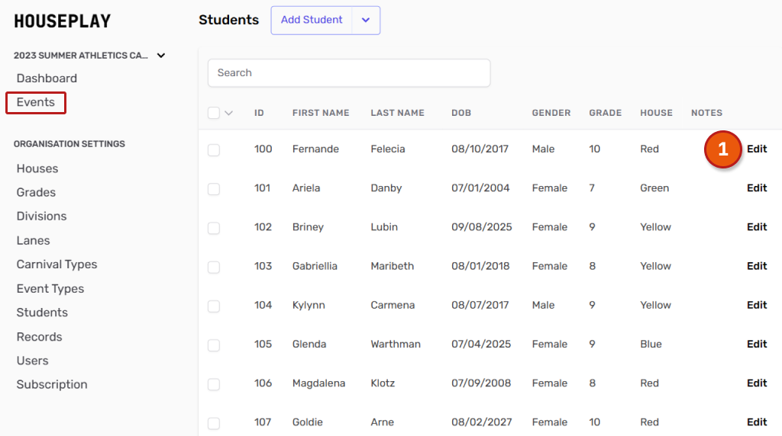Click the HOUSEPLAY logo
The image size is (782, 436).
(63, 21)
